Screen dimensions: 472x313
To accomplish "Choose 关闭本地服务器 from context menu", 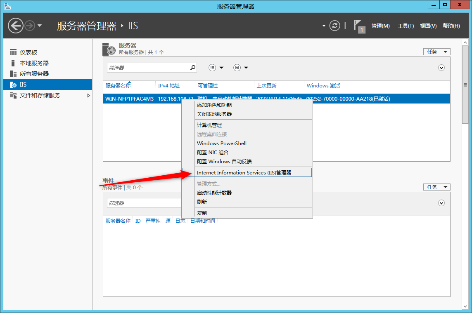I will tap(247, 114).
